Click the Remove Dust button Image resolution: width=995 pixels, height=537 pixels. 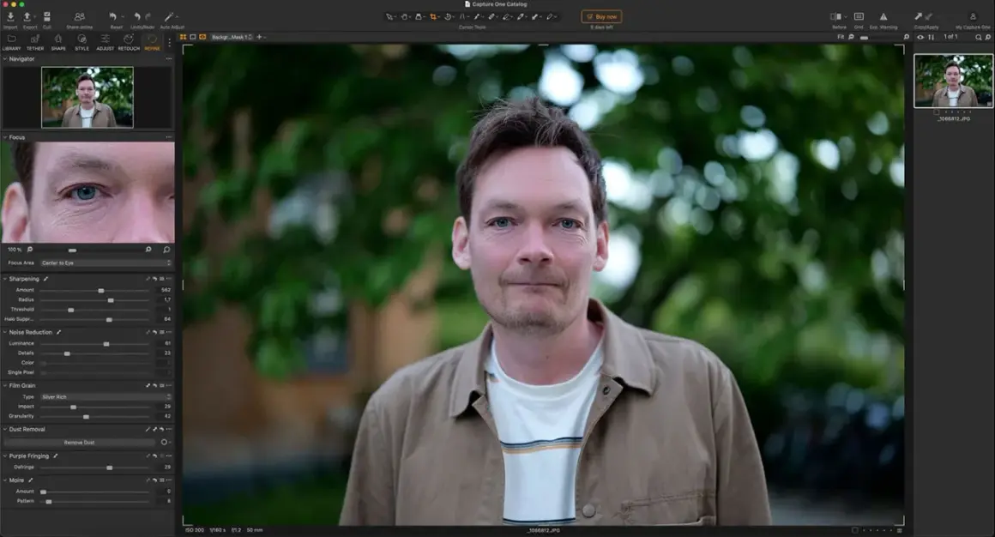(x=79, y=443)
